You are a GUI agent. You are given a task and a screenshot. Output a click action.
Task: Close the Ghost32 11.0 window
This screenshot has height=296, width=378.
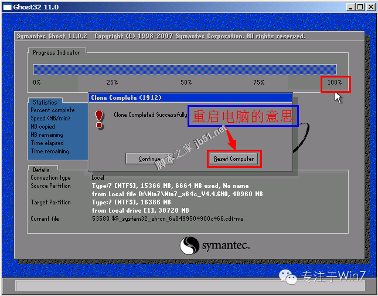(x=370, y=7)
